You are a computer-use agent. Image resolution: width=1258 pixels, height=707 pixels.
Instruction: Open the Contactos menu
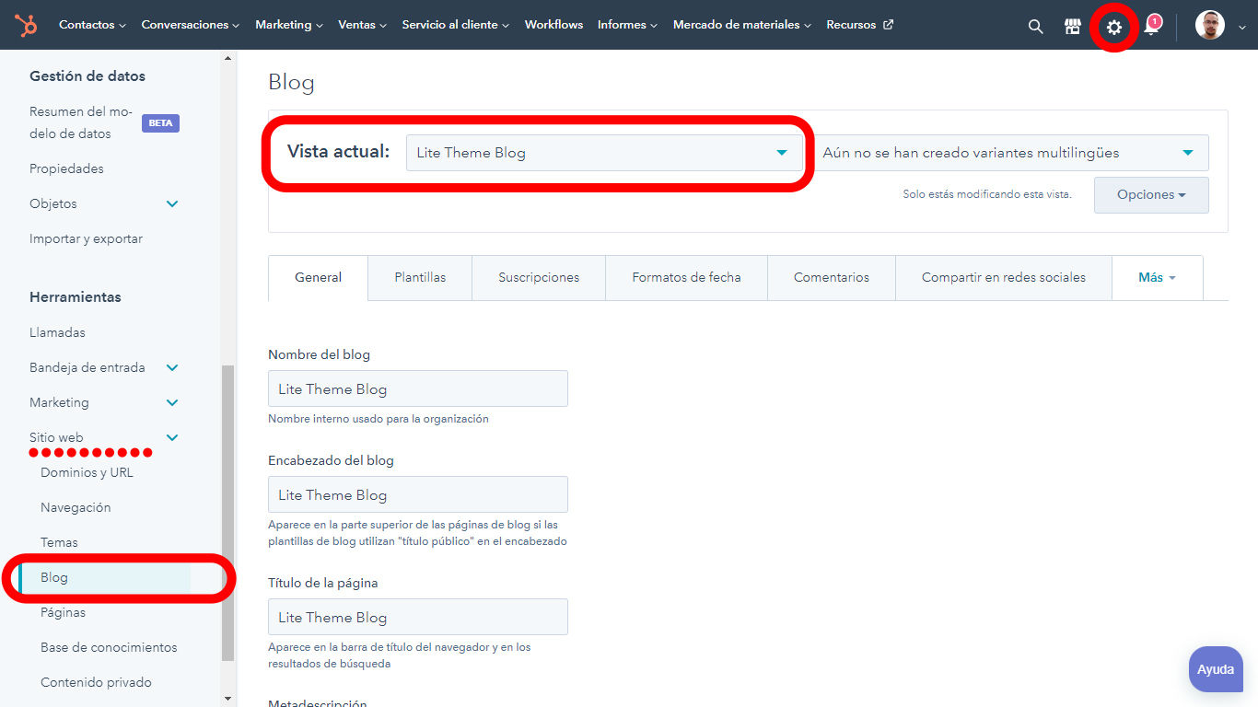click(92, 25)
